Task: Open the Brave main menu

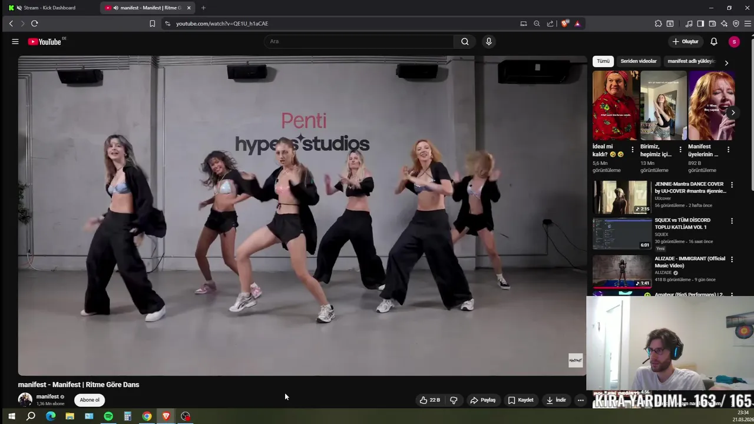Action: [748, 24]
